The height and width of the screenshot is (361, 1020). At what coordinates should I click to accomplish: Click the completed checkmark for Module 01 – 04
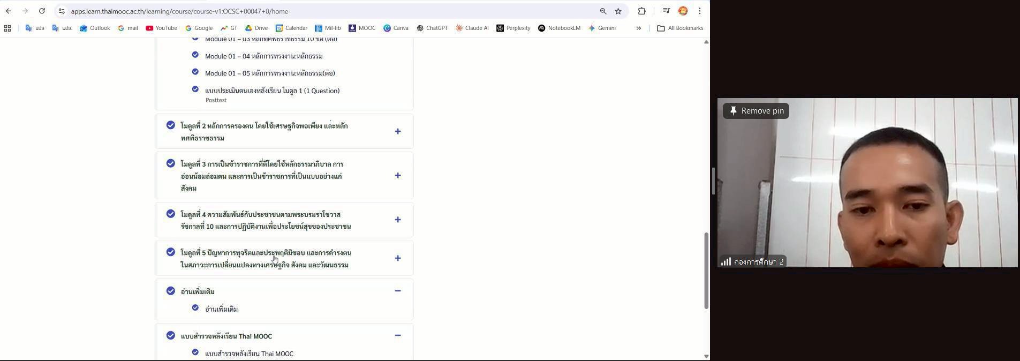point(195,55)
